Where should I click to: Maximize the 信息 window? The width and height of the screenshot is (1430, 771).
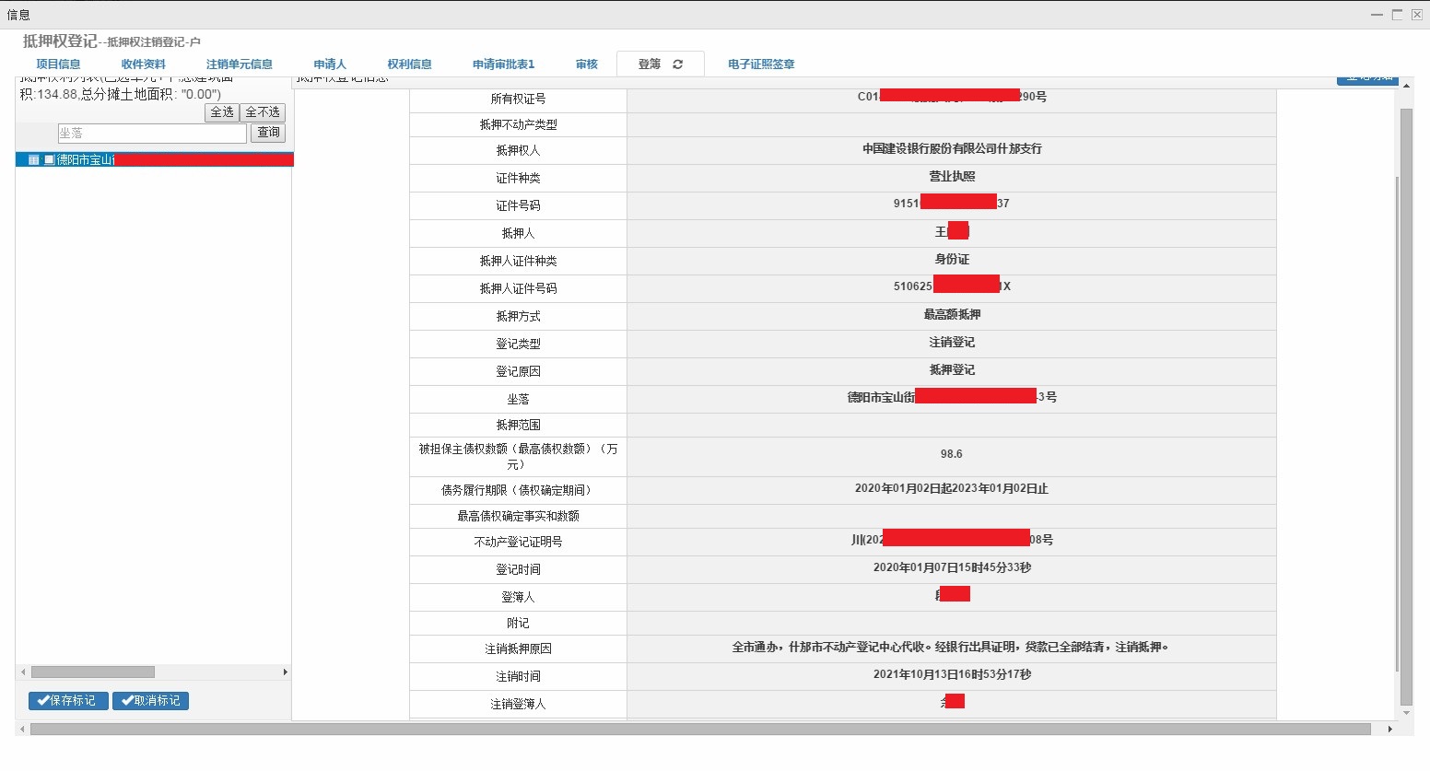pos(1397,15)
